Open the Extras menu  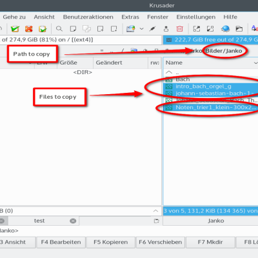point(130,17)
